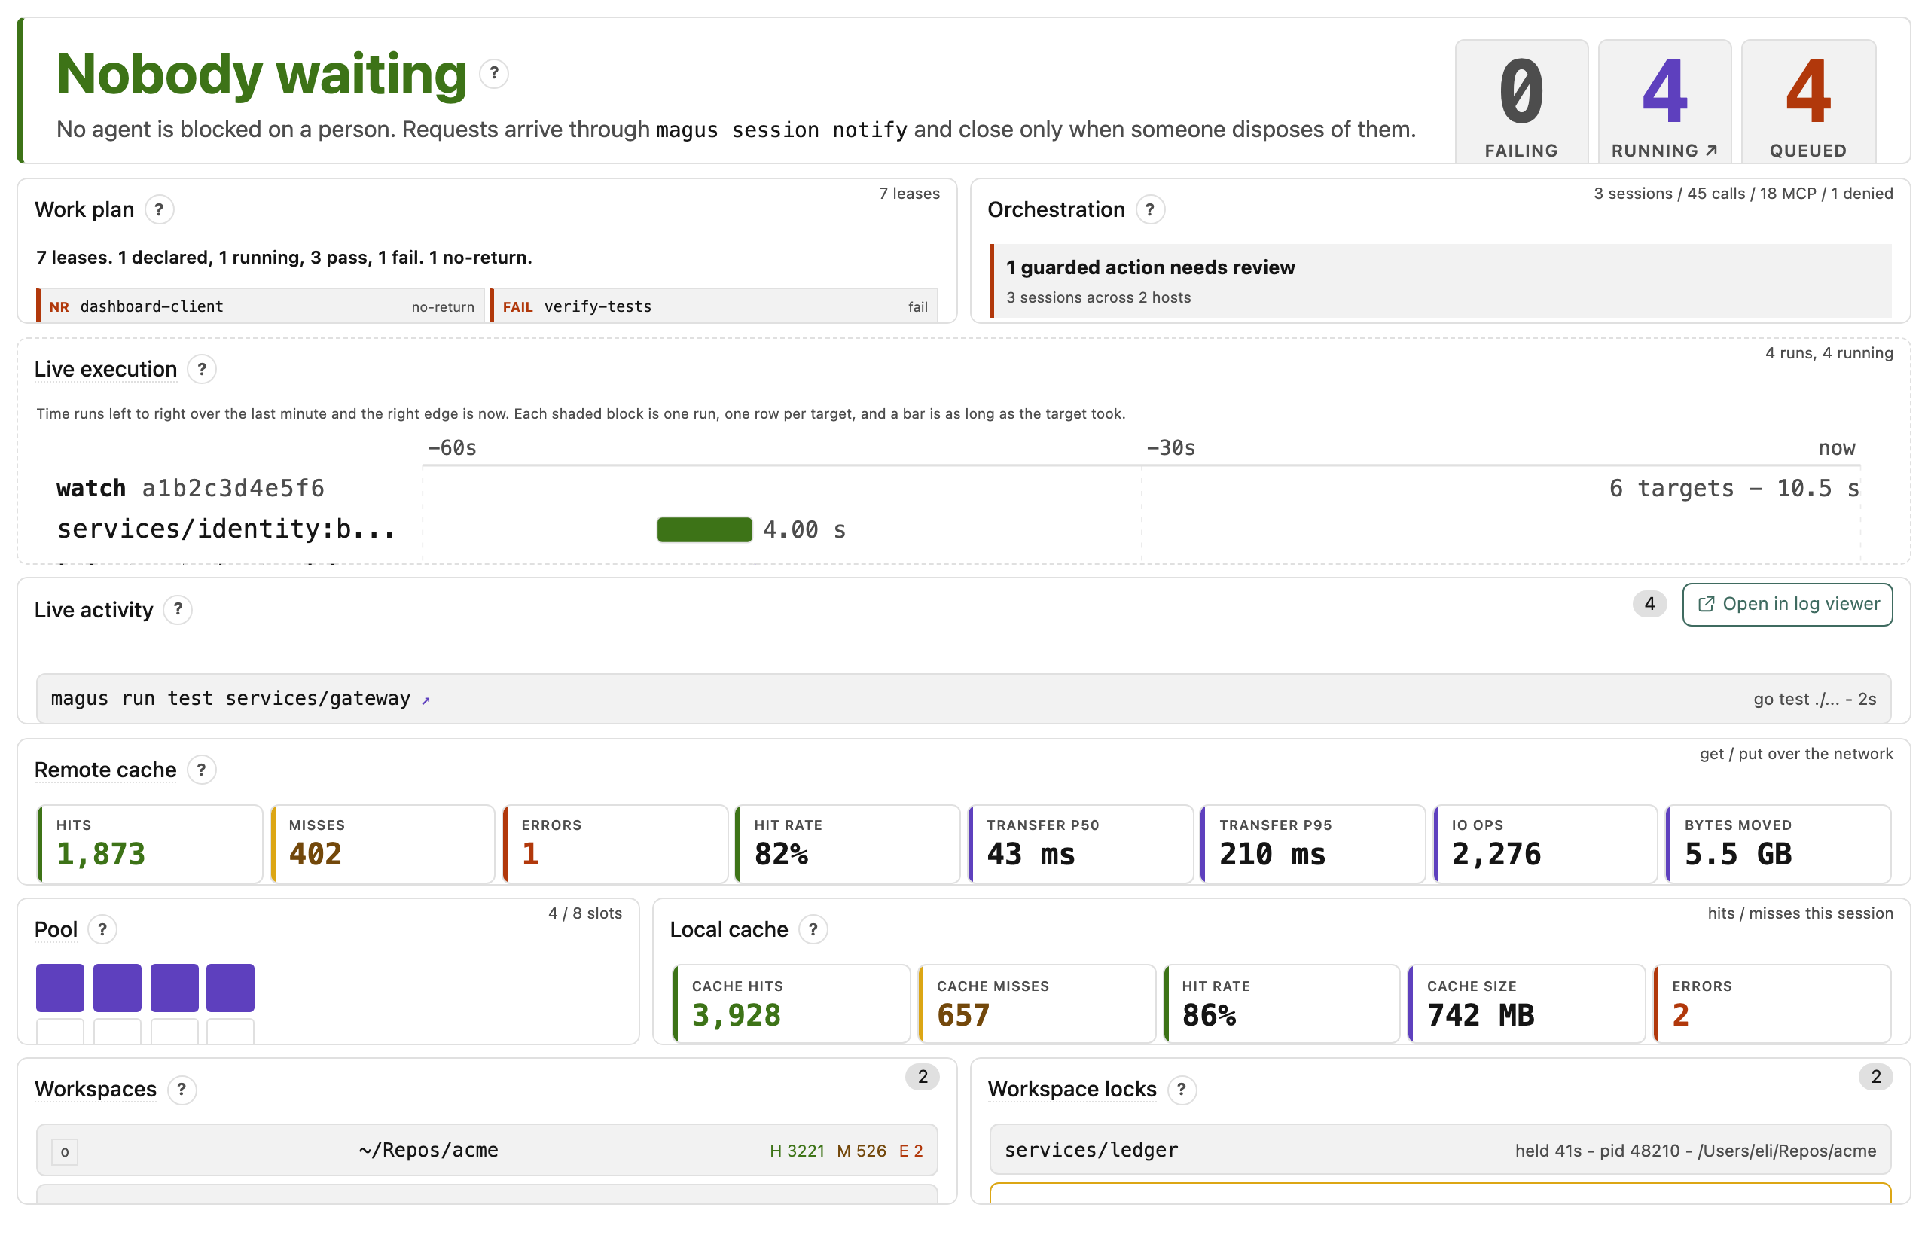This screenshot has width=1928, height=1235.
Task: Open Live execution help question mark
Action: tap(202, 370)
